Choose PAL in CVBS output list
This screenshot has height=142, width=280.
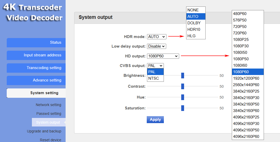(155, 72)
